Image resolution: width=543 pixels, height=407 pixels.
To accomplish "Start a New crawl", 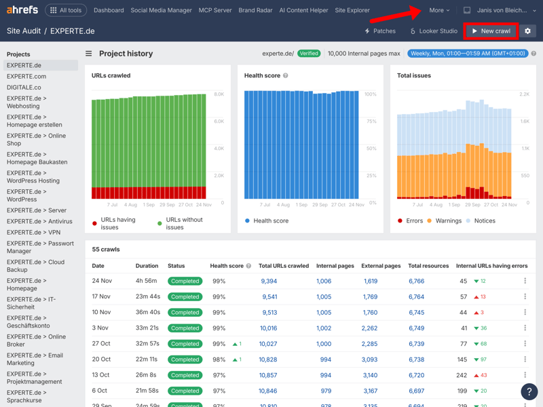I will coord(491,31).
